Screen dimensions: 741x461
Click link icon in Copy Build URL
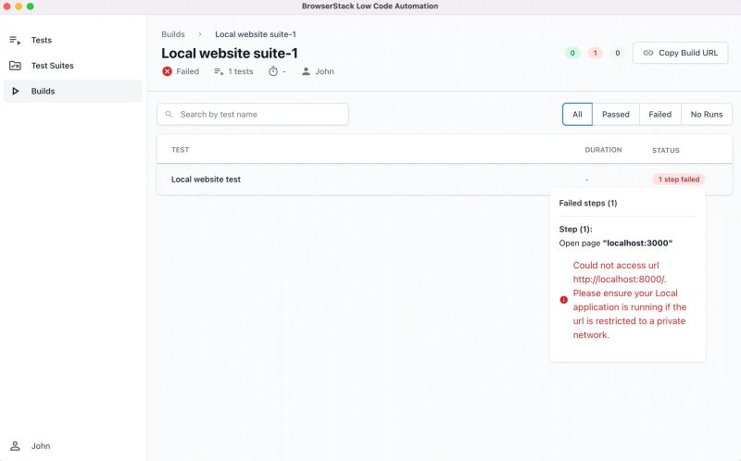(x=648, y=53)
